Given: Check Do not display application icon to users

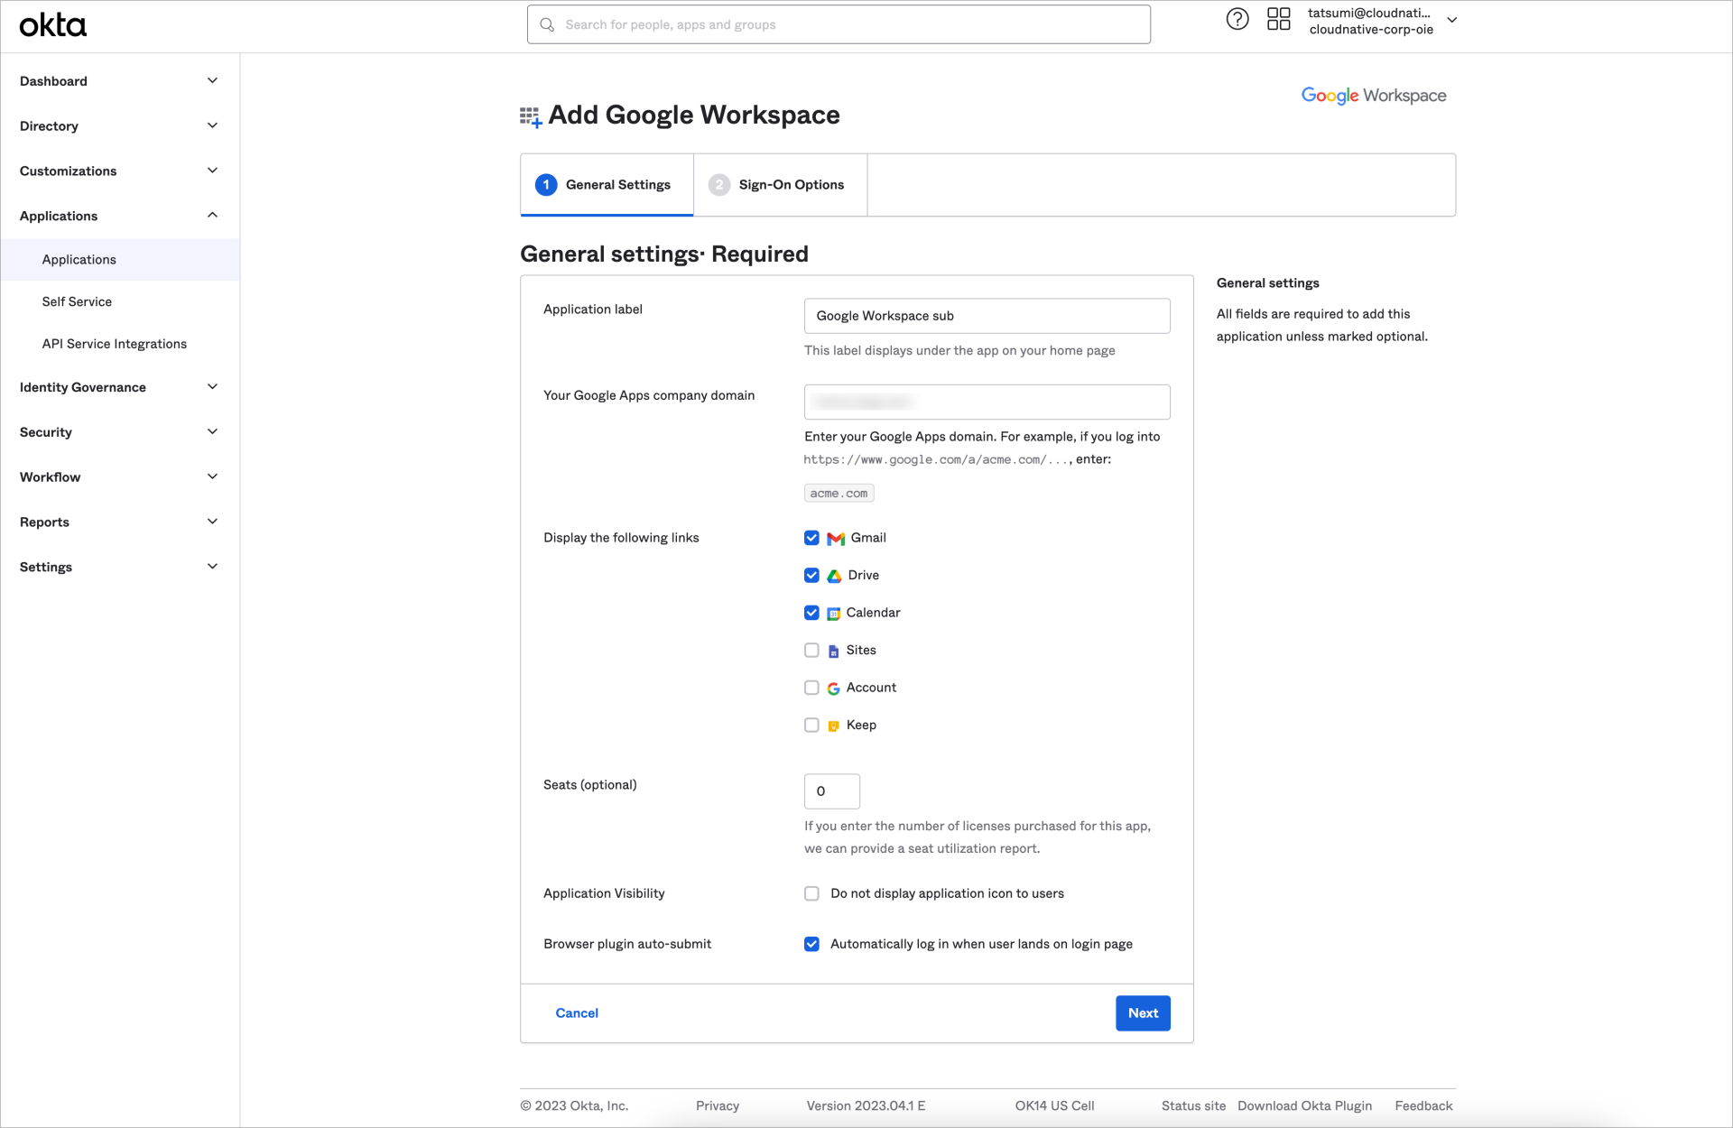Looking at the screenshot, I should click(x=811, y=893).
